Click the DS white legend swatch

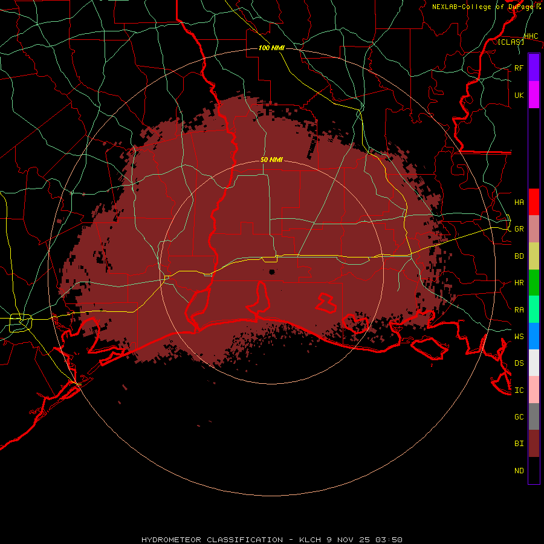(534, 363)
